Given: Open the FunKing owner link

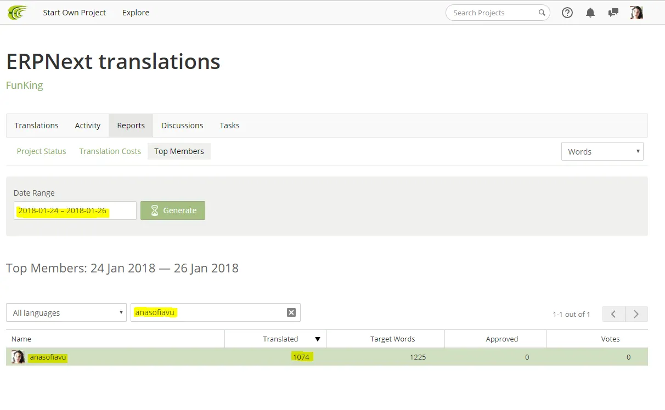Looking at the screenshot, I should coord(25,86).
